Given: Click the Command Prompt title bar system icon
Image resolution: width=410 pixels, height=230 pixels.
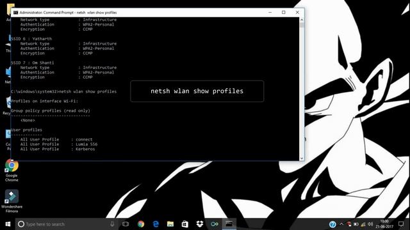Looking at the screenshot, I should point(15,13).
